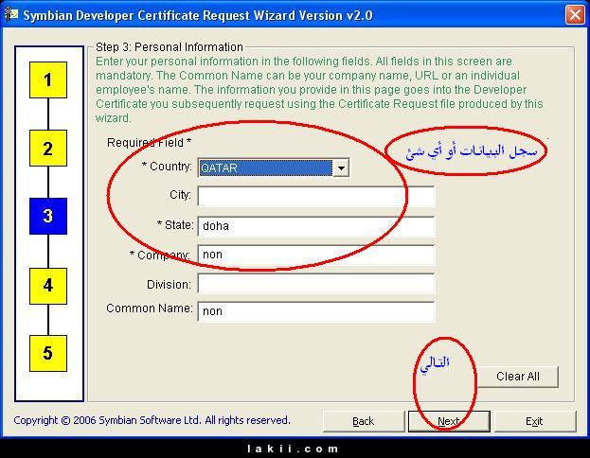Click the State field containing doha

click(316, 226)
